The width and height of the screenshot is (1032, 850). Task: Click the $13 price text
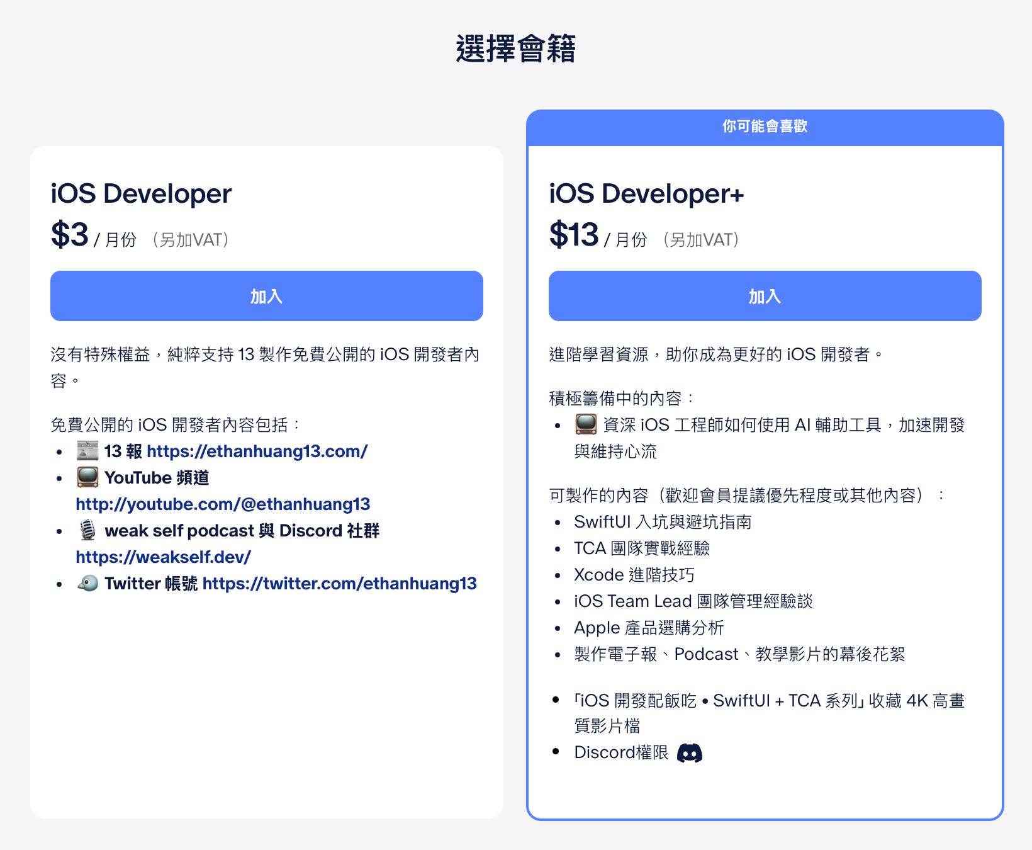[x=574, y=235]
